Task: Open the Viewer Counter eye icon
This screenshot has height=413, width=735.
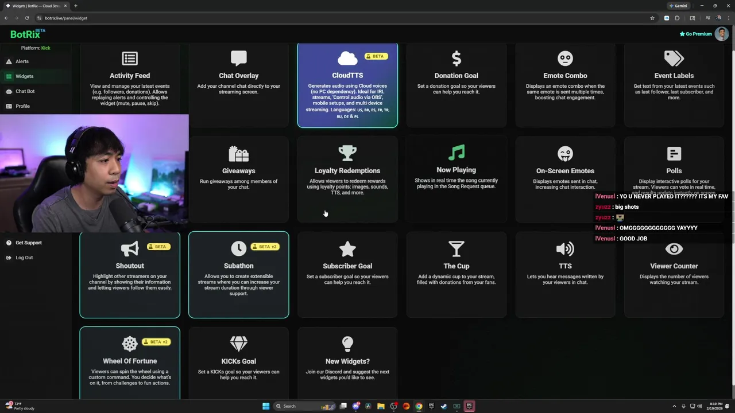Action: (674, 249)
